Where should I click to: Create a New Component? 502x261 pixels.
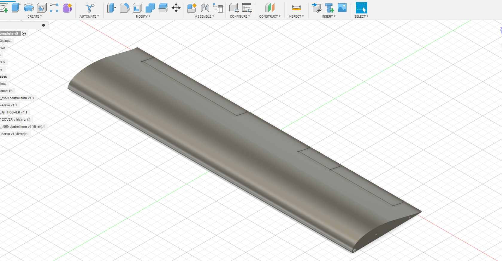click(192, 8)
